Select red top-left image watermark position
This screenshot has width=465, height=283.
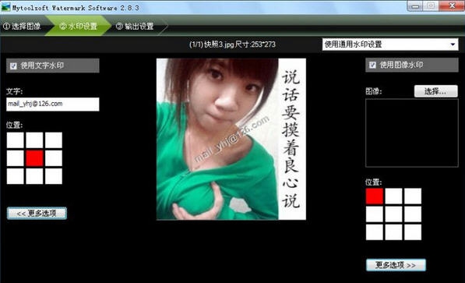pyautogui.click(x=375, y=196)
